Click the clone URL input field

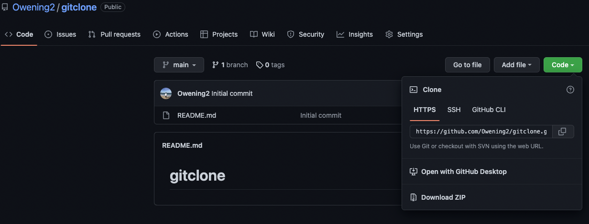pos(481,132)
